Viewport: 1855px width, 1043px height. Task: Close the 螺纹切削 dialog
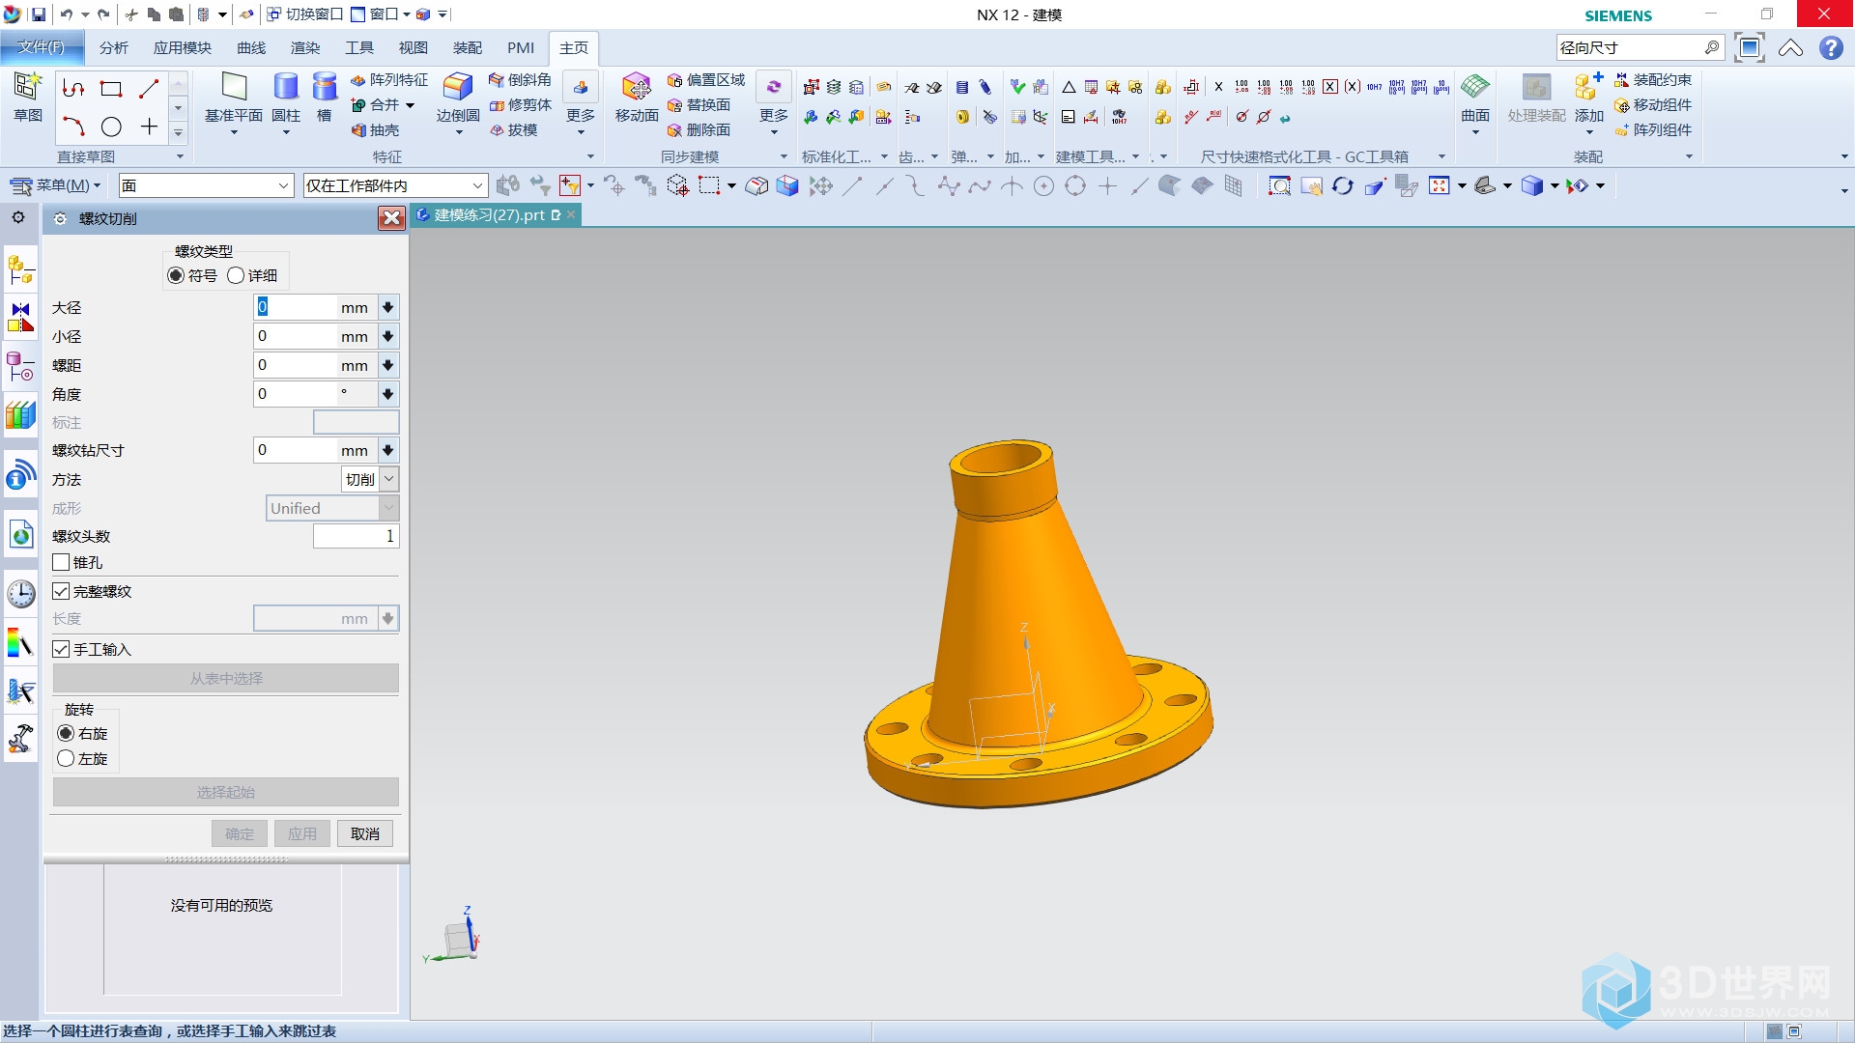(x=391, y=218)
